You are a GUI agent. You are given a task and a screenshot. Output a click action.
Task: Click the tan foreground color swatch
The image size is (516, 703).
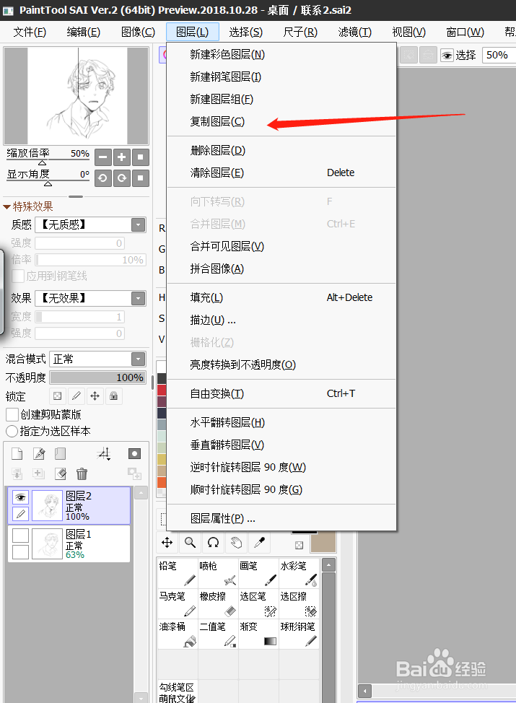(x=323, y=543)
